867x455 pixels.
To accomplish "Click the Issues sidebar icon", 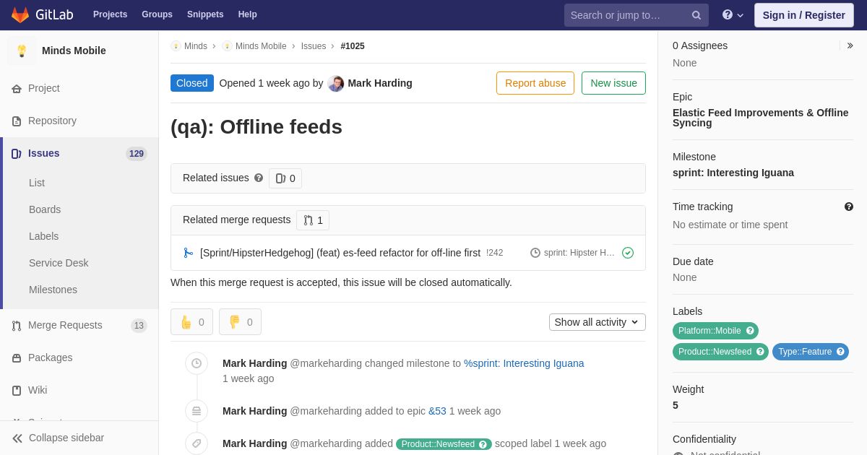I will [17, 153].
